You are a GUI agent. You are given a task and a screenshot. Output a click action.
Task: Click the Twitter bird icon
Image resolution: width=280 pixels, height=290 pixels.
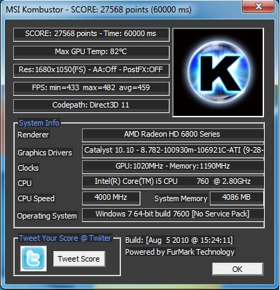(x=33, y=258)
